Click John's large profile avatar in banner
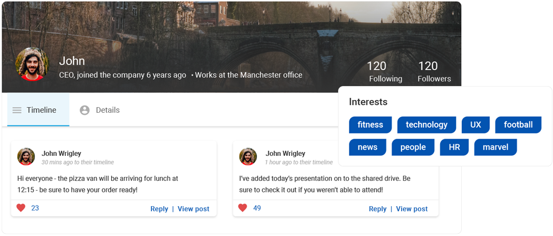 [32, 64]
